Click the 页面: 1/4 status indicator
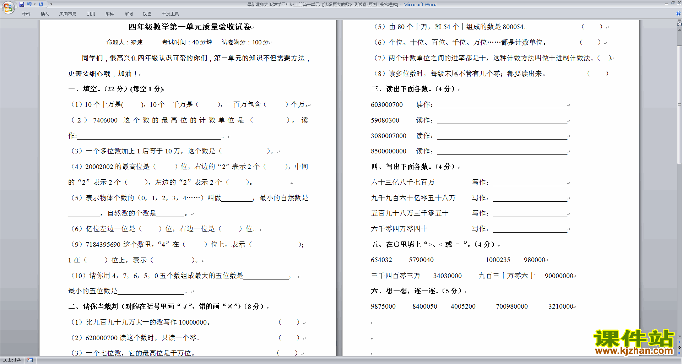682x364 pixels. tap(12, 360)
